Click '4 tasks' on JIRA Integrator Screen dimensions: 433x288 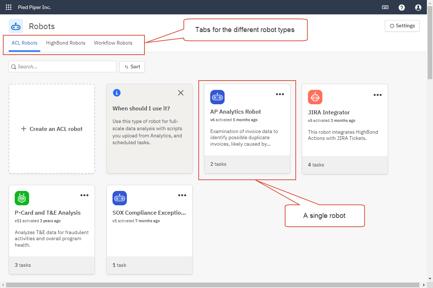pyautogui.click(x=316, y=165)
